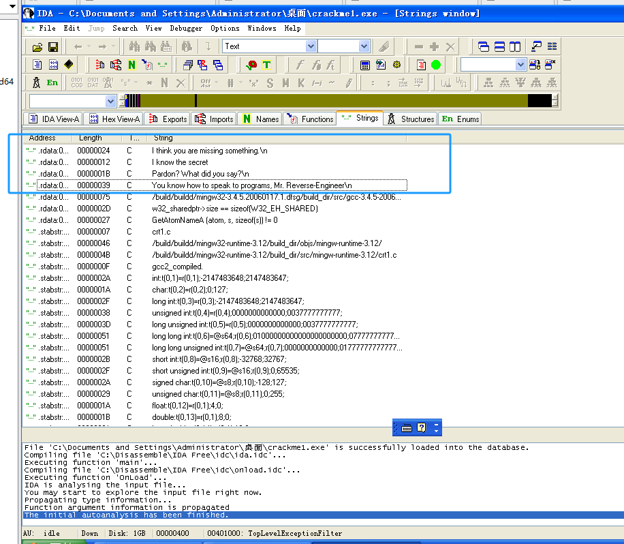Switch to the Imports tab
Screen dimensions: 624x544
(x=214, y=119)
